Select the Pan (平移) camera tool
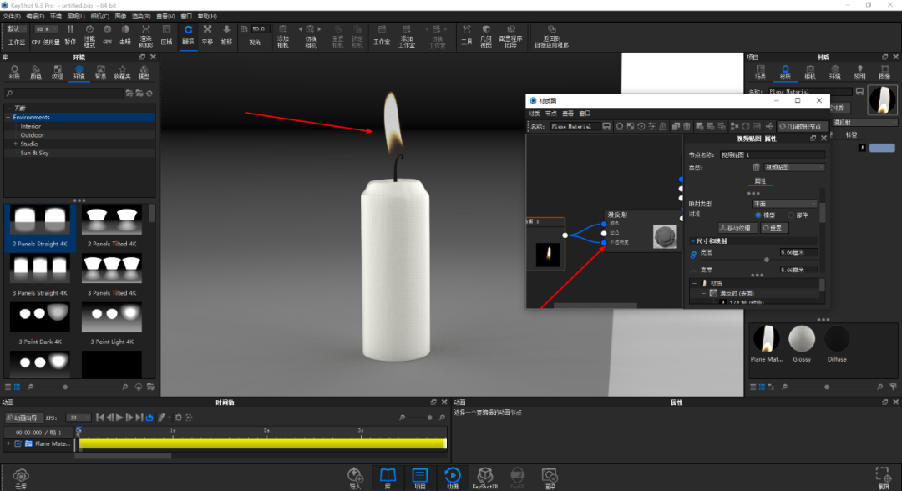 (207, 34)
